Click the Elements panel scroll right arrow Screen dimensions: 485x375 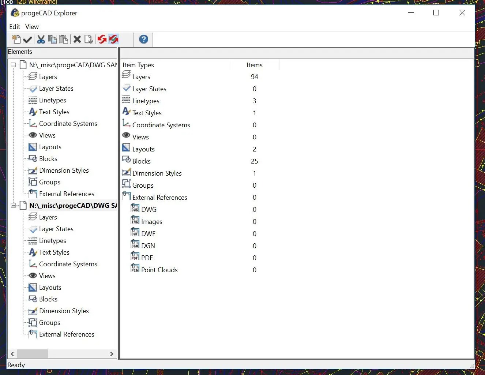click(x=112, y=354)
